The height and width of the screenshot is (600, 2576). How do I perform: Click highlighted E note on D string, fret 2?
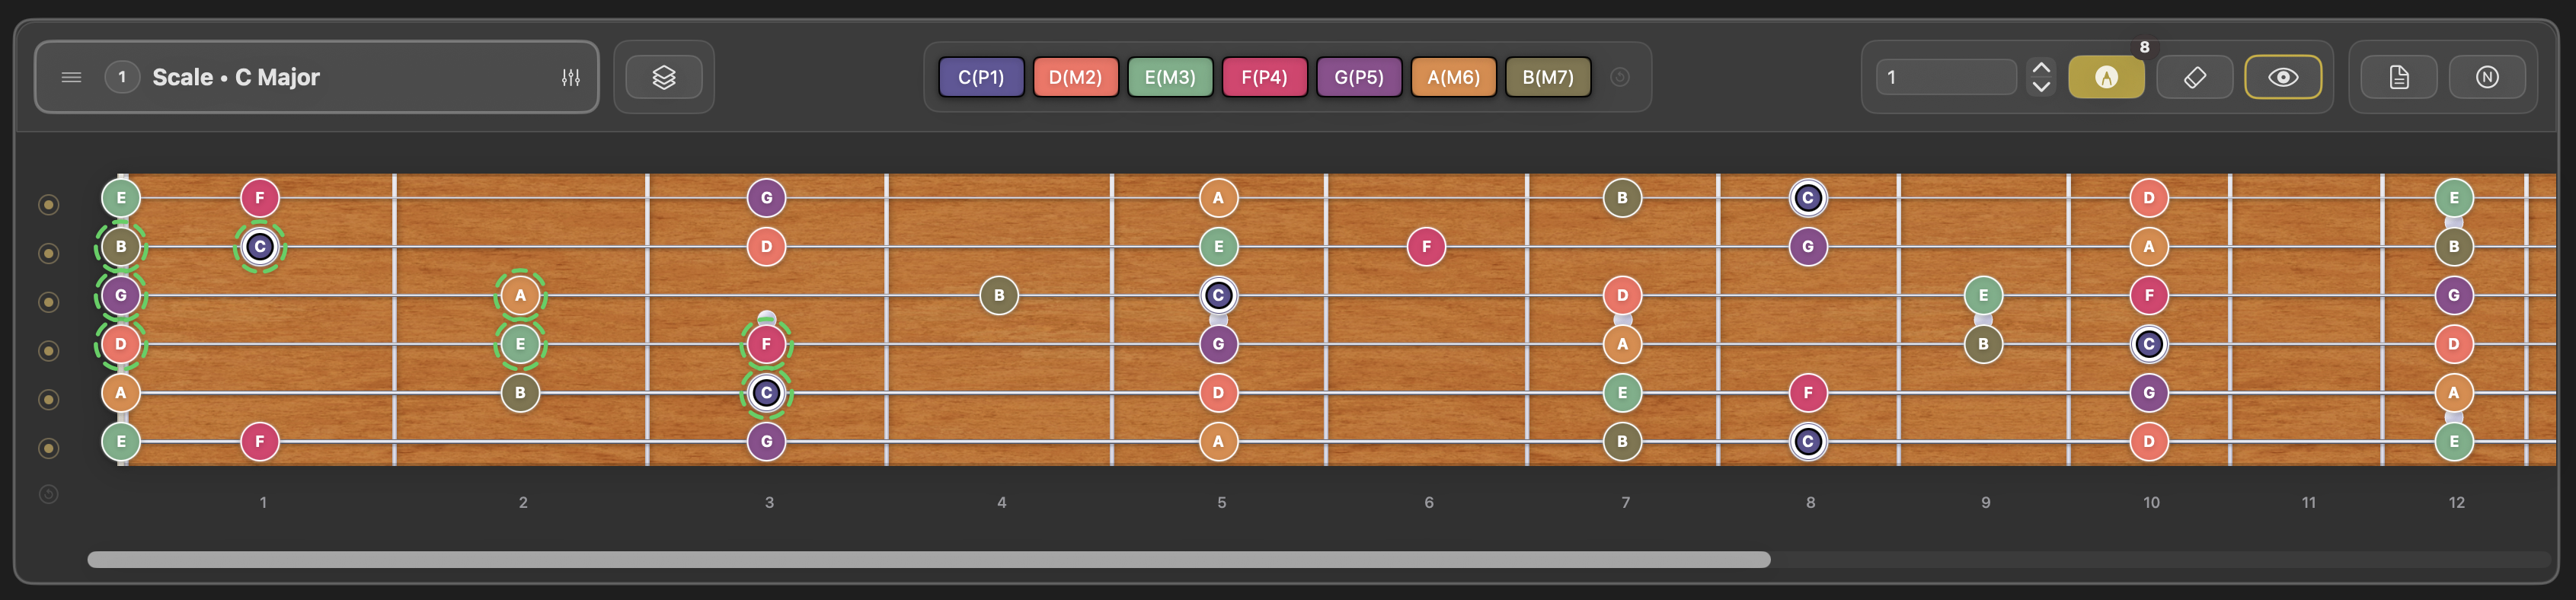520,344
